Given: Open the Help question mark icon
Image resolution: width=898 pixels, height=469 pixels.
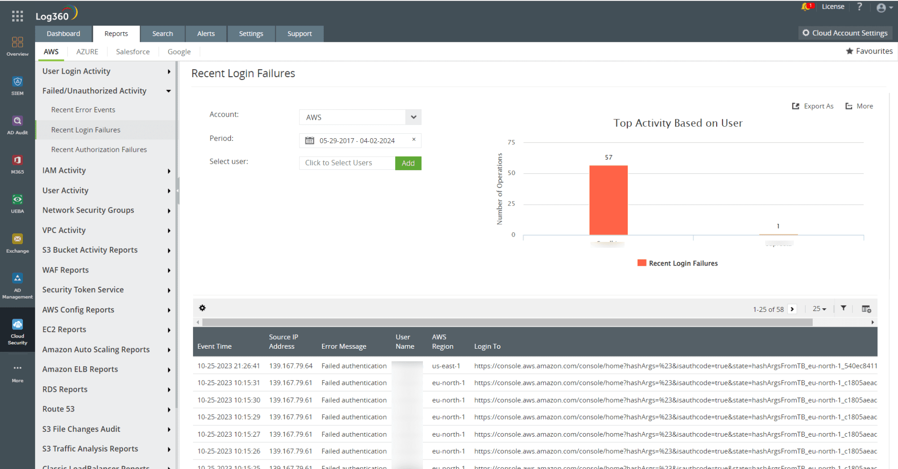Looking at the screenshot, I should 859,7.
